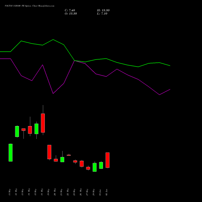Click the magenta indicator line's lowest trough
The image size is (202, 202).
[x=160, y=95]
